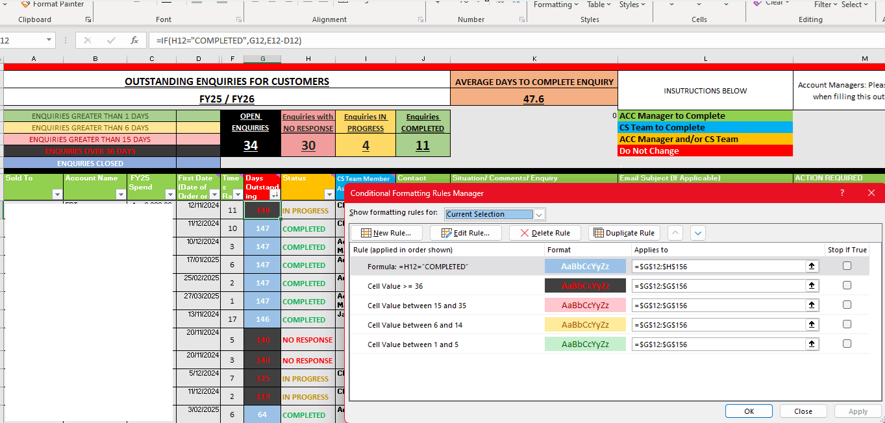The image size is (885, 423).
Task: Toggle Stop If True for between 15 and 35
Action: [847, 305]
